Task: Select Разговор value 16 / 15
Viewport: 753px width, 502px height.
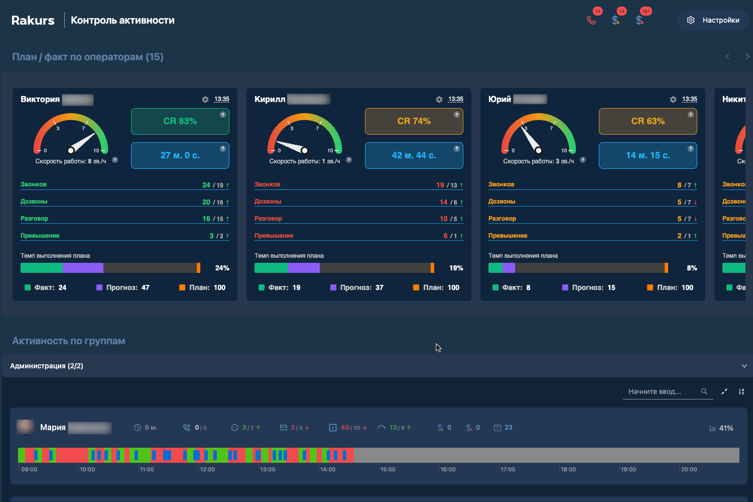Action: pyautogui.click(x=215, y=219)
